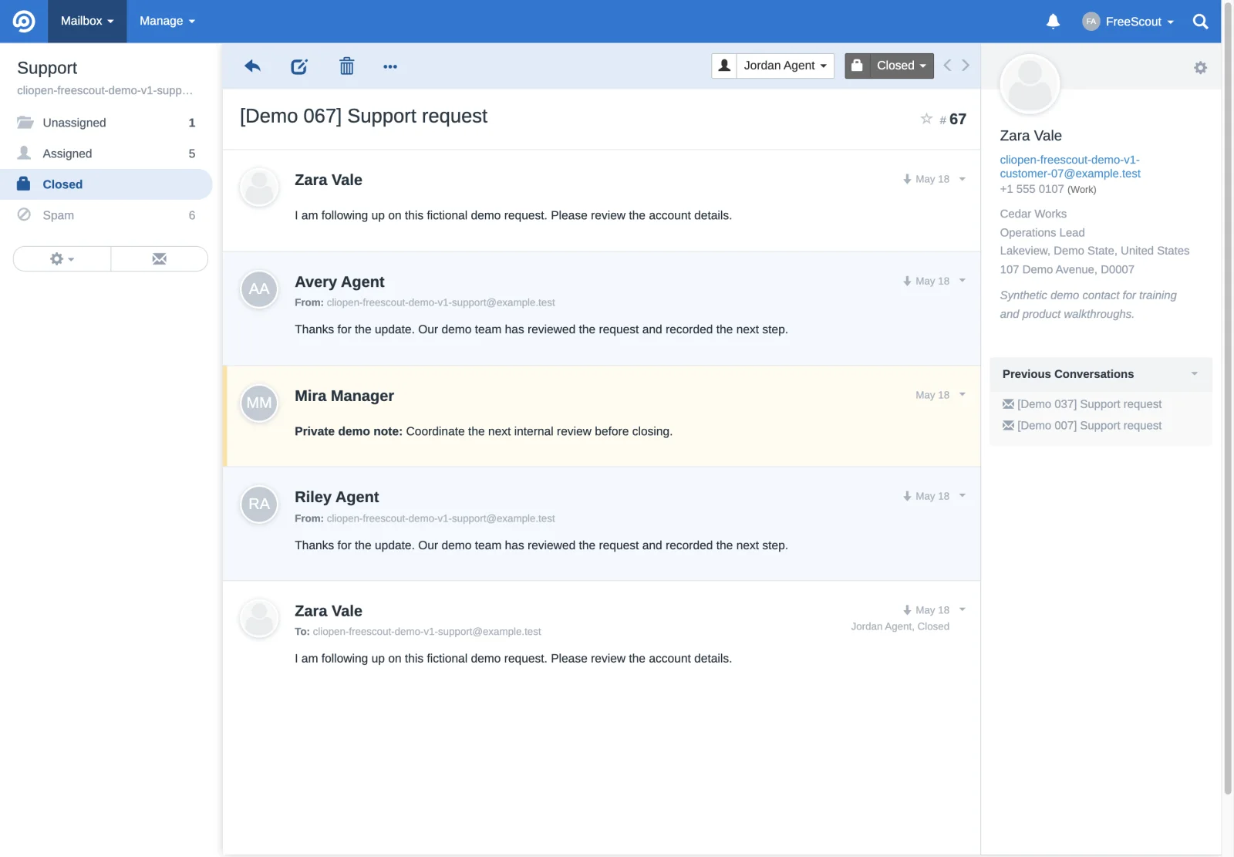1234x857 pixels.
Task: Click the new conversation envelope button
Action: (x=160, y=259)
